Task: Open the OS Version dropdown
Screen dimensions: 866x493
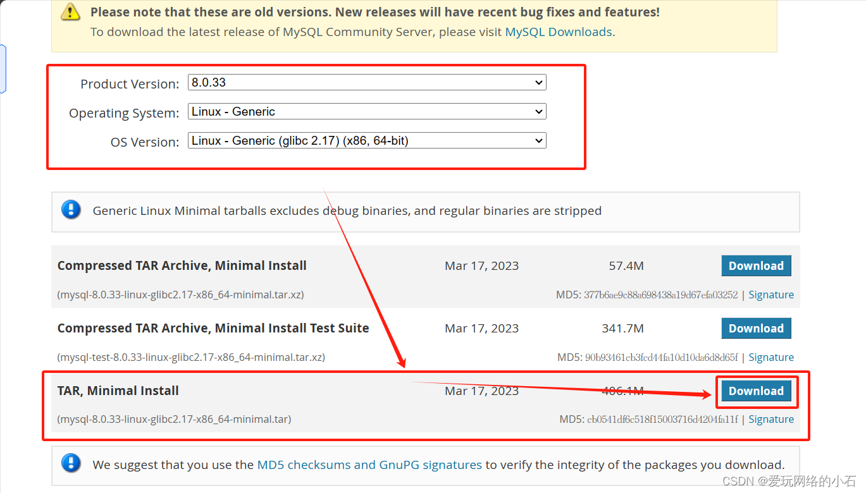Action: [367, 141]
